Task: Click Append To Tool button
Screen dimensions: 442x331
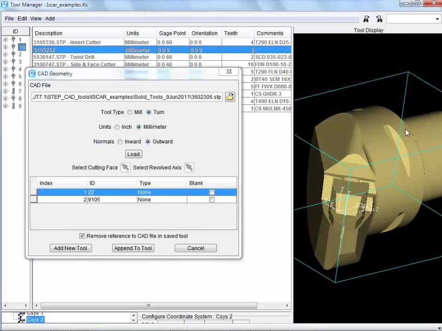Action: coord(133,248)
